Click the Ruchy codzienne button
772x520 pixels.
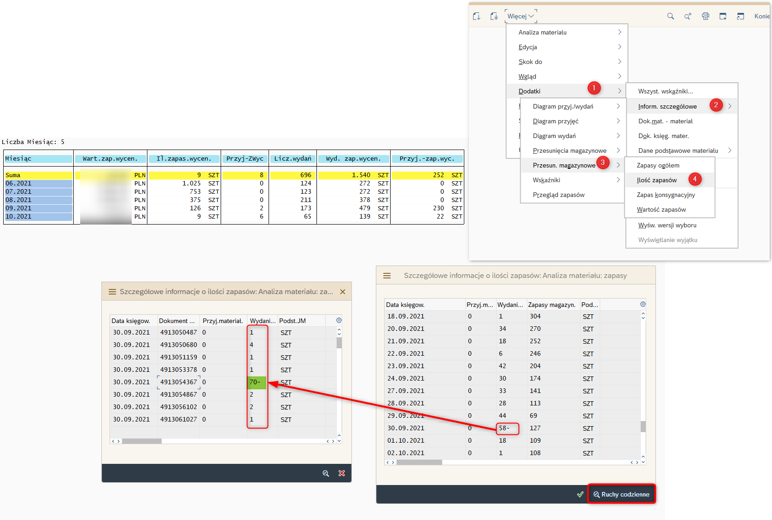click(621, 494)
